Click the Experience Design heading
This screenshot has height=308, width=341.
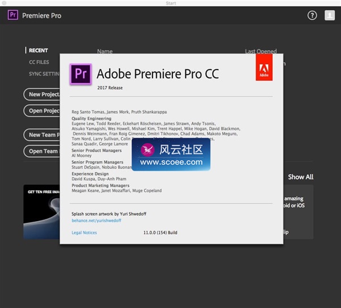pos(90,174)
